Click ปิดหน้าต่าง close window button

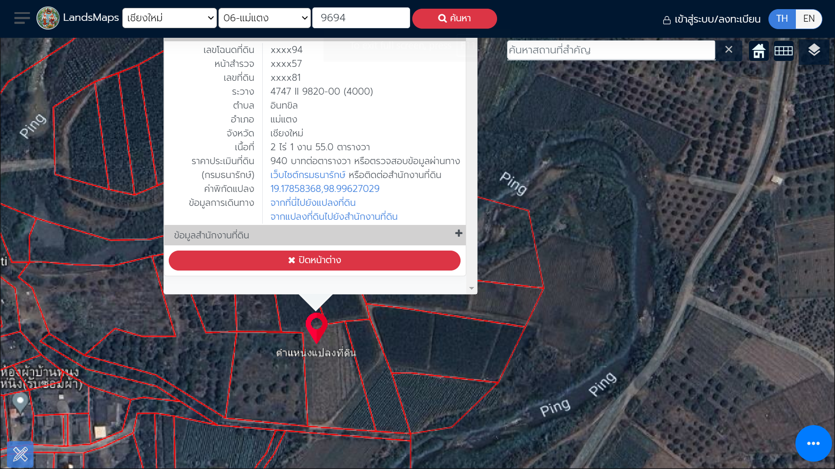314,260
